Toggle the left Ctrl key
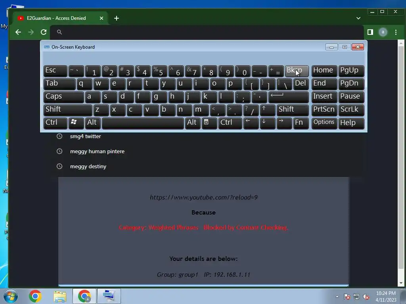Screen dimensions: 406x304 [56, 123]
